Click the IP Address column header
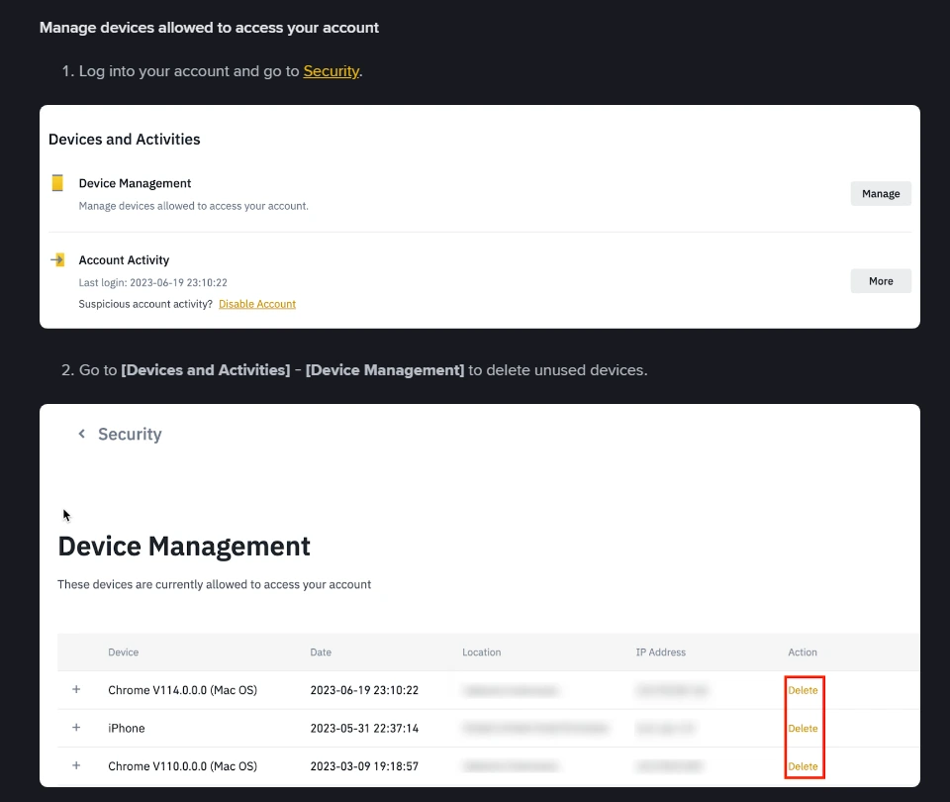The height and width of the screenshot is (802, 950). click(x=660, y=652)
